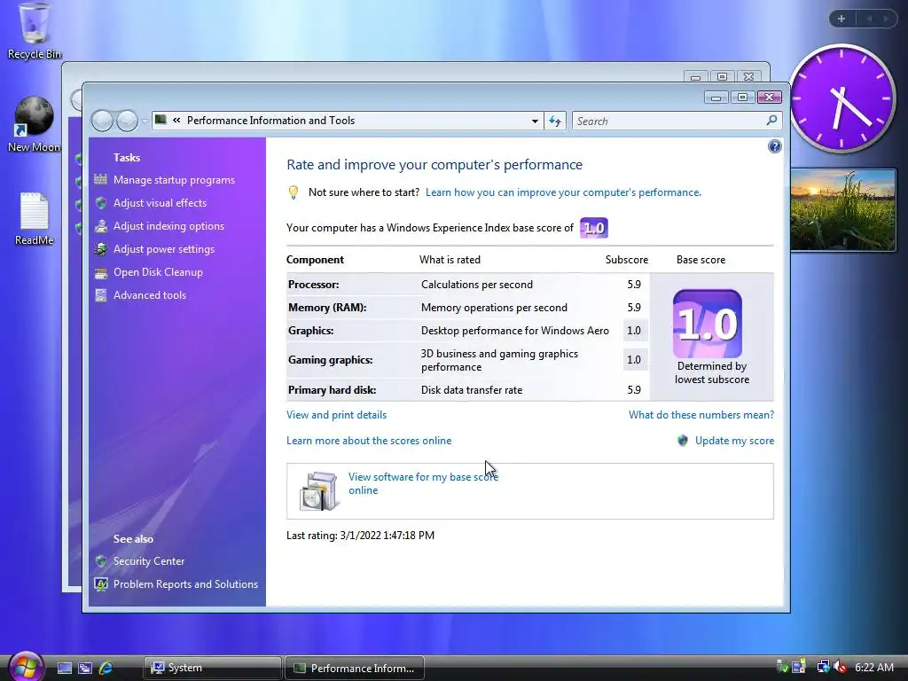Open Manage startup programs task
The width and height of the screenshot is (908, 681).
174,180
